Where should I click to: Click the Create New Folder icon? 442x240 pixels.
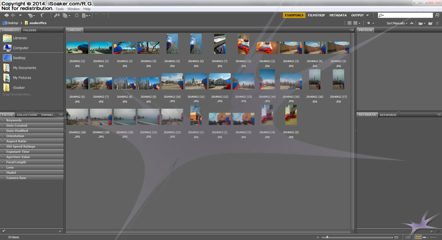(x=430, y=23)
